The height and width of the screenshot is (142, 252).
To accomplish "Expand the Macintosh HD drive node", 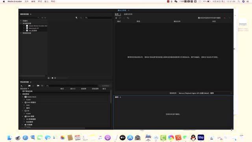I will 24,28.
